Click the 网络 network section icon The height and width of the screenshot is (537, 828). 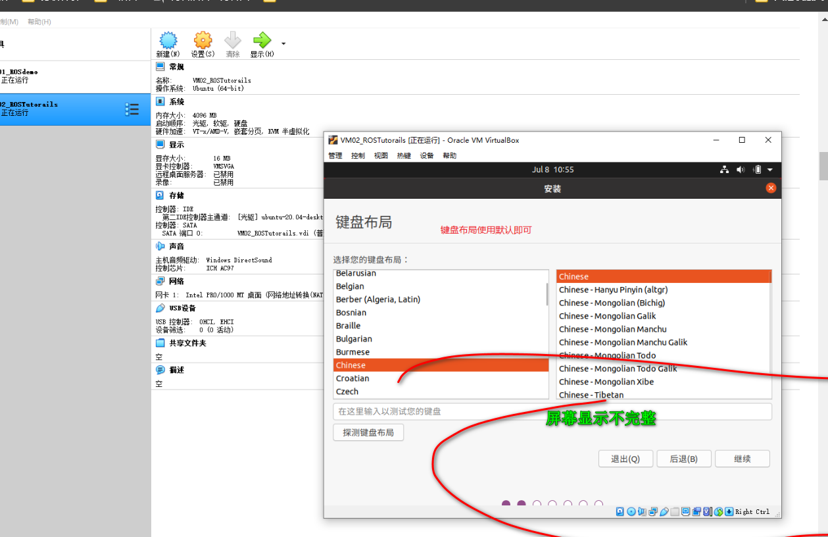pyautogui.click(x=160, y=281)
